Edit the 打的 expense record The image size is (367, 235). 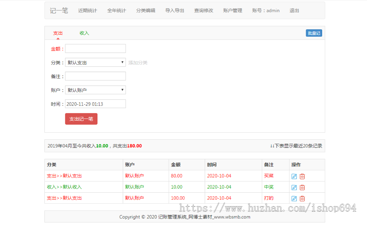(x=294, y=198)
